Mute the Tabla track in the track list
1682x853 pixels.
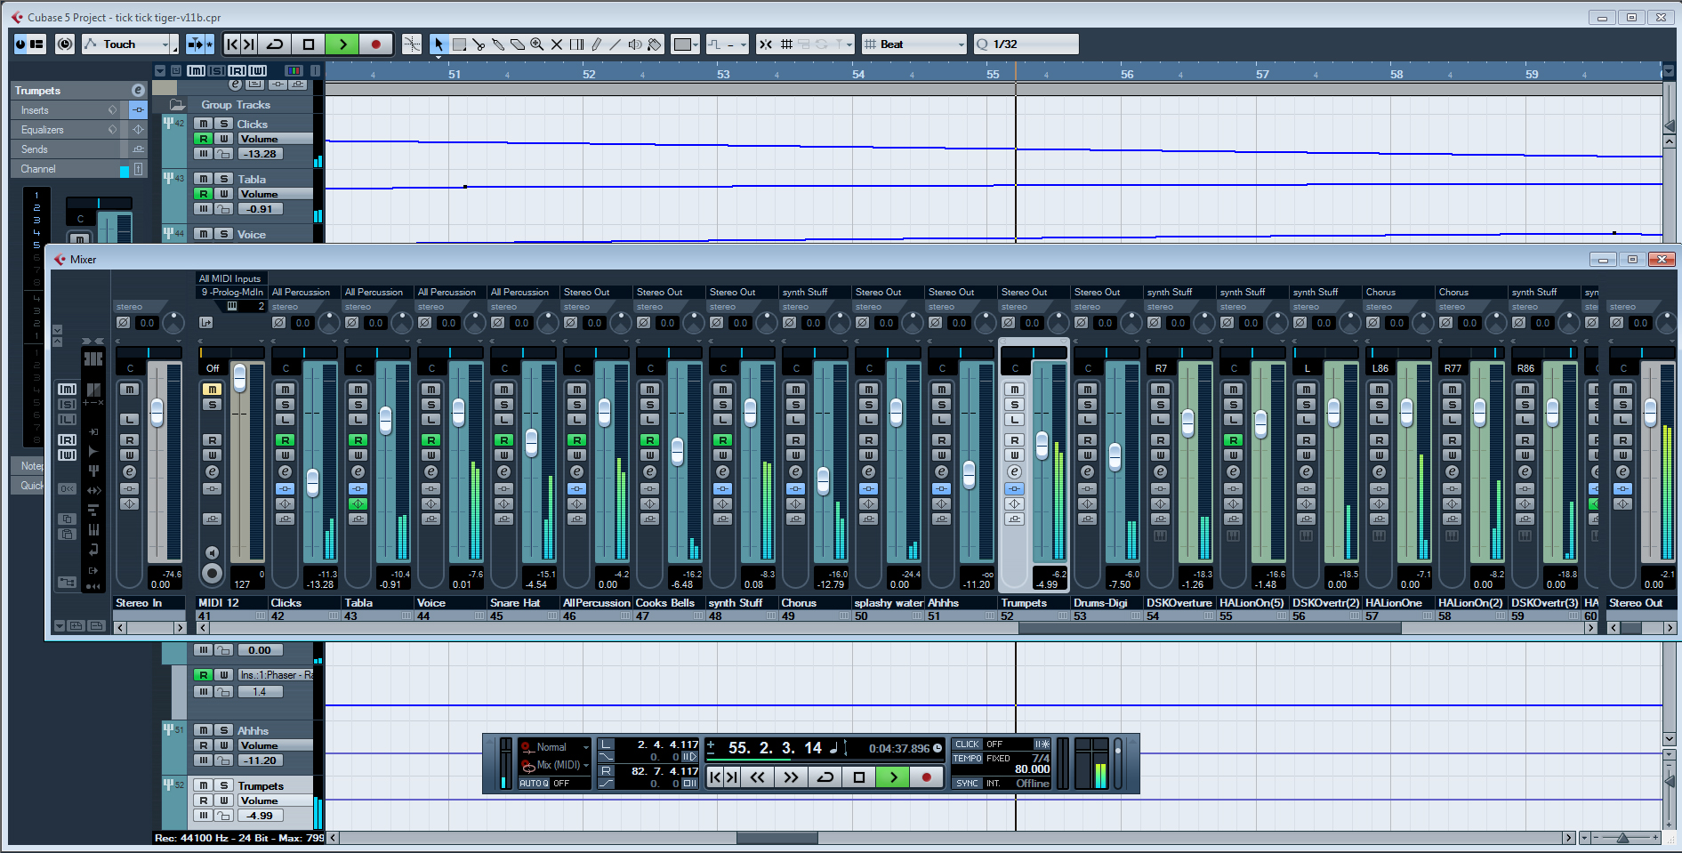coord(204,179)
